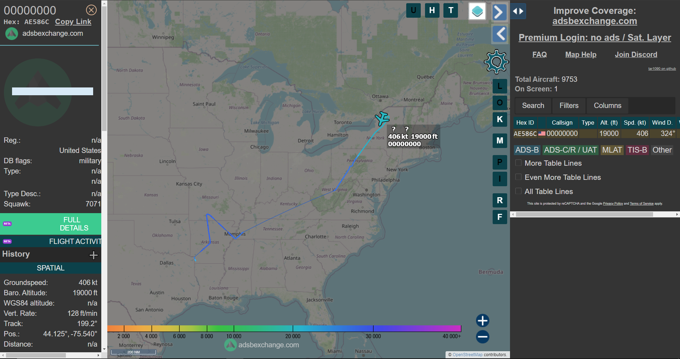Image resolution: width=680 pixels, height=359 pixels.
Task: Open tar1090 on github link
Action: [x=662, y=69]
